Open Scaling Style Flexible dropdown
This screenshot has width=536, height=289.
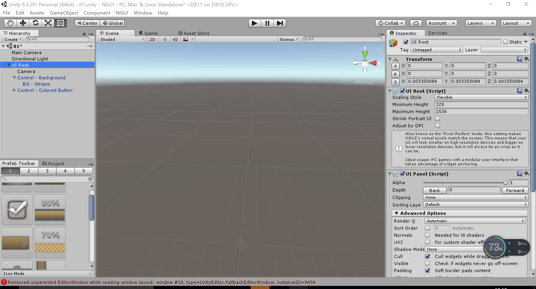[x=481, y=97]
